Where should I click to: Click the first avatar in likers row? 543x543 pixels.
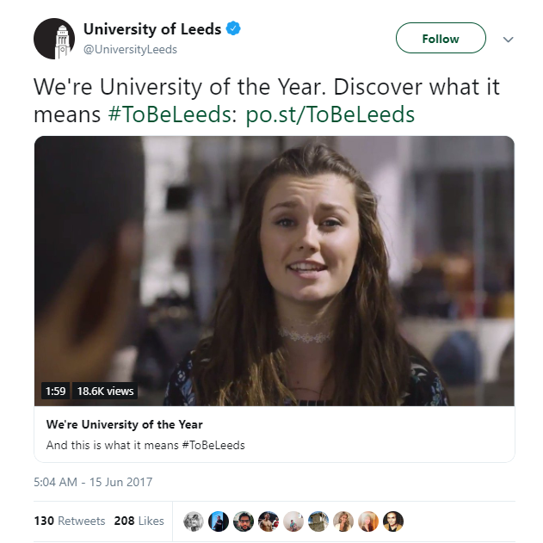click(194, 521)
